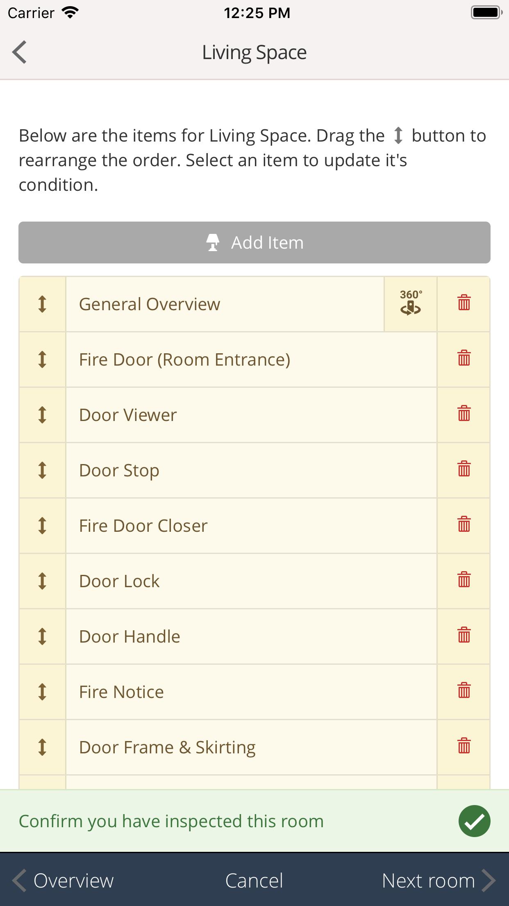Delete the General Overview item
The image size is (509, 906).
pyautogui.click(x=464, y=304)
